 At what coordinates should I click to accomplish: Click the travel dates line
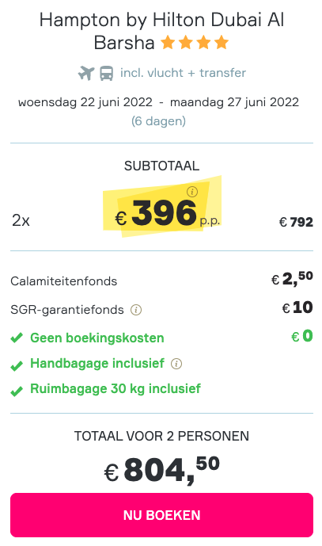(158, 102)
